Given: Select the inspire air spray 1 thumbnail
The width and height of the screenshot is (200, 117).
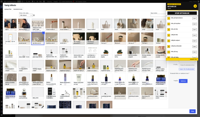Looking at the screenshot, I should point(92,66).
